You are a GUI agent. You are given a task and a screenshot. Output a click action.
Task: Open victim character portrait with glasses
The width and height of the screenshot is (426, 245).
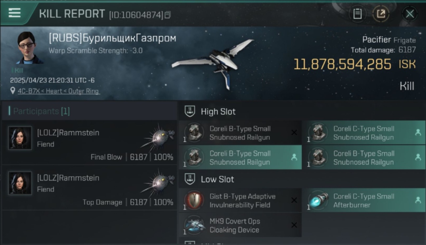click(29, 48)
